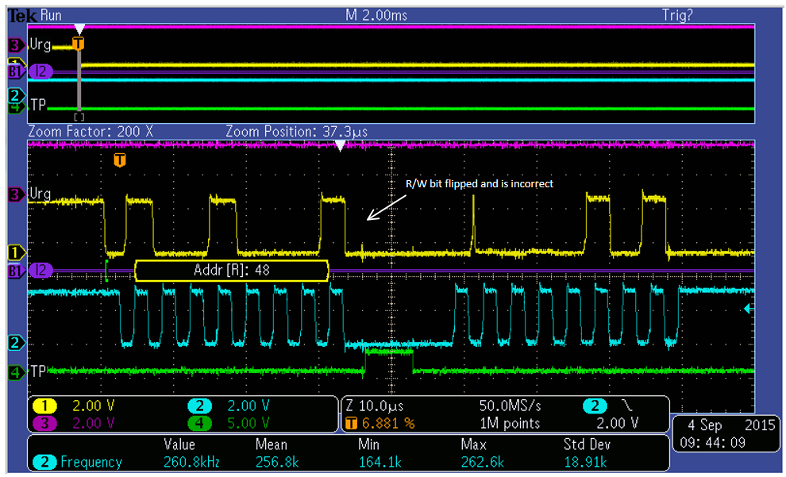Viewport: 786px width, 477px height.
Task: Click orange T trigger marker in zoom window
Action: click(119, 160)
